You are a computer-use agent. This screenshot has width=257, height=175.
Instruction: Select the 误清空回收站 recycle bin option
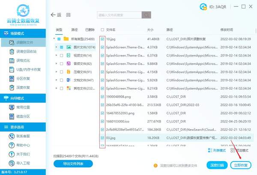pyautogui.click(x=23, y=51)
